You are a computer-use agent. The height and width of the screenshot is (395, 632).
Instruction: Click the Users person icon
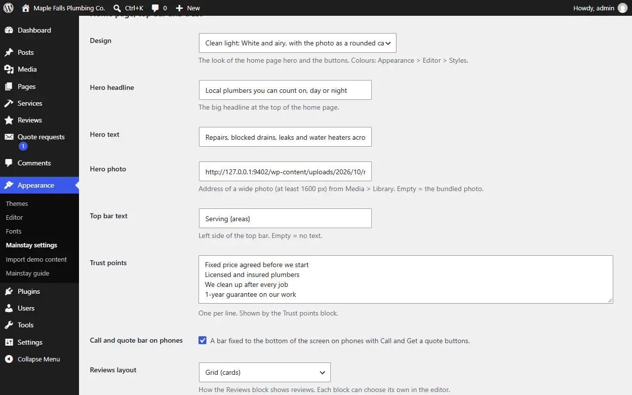pos(9,308)
